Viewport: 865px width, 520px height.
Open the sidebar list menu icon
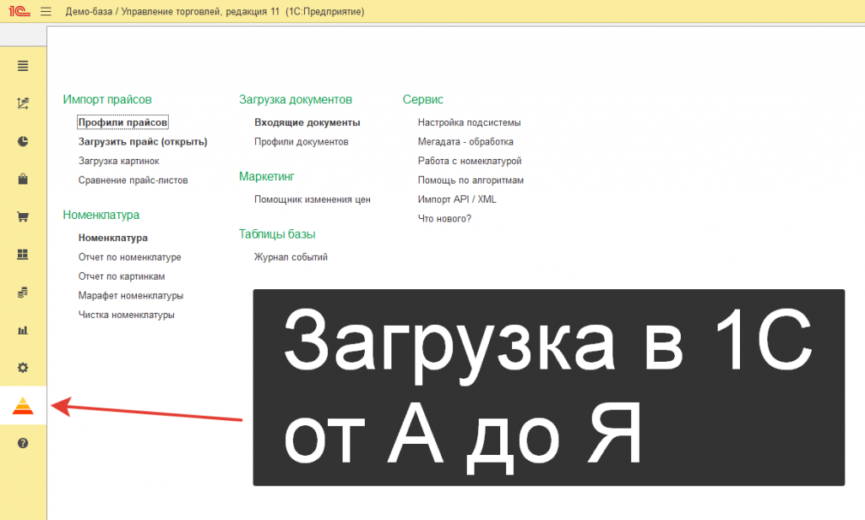(x=23, y=66)
